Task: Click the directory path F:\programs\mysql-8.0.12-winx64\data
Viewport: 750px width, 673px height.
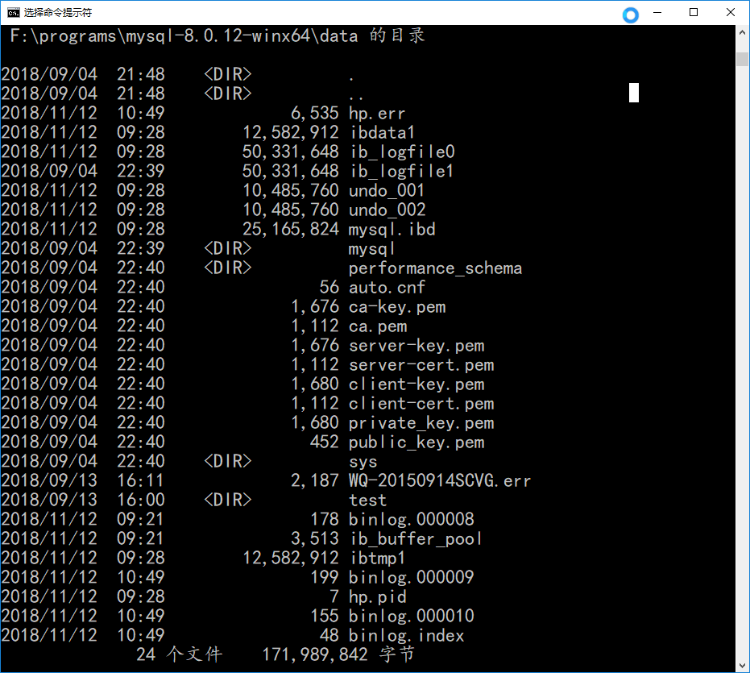Action: 184,36
